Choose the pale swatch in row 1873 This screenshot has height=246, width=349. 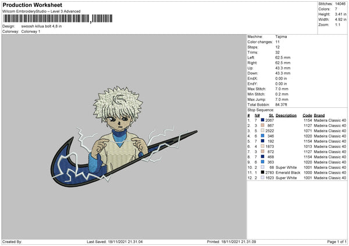pos(262,146)
